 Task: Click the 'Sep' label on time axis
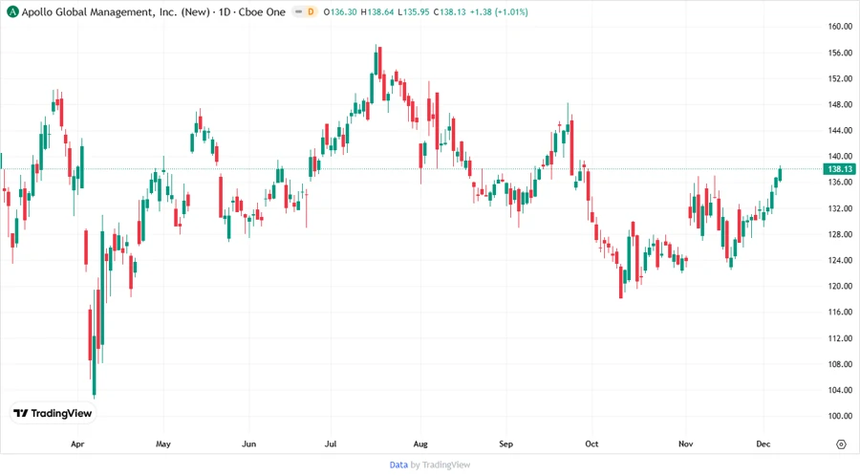click(505, 444)
